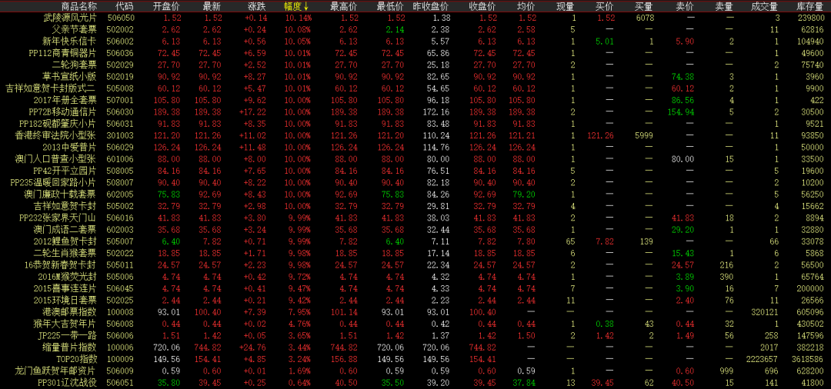Select the 成交量 value 2223657

[762, 358]
